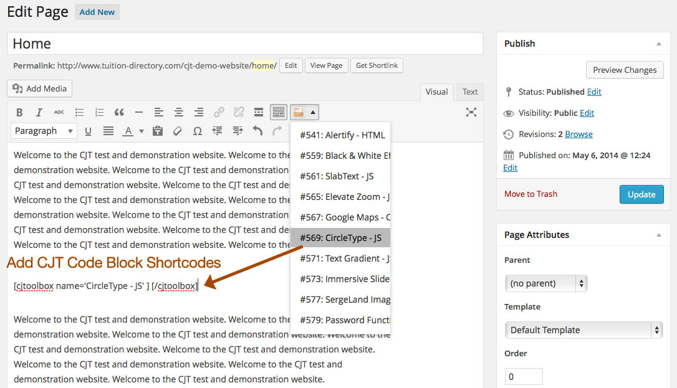
Task: Click the Order number input field
Action: click(523, 377)
